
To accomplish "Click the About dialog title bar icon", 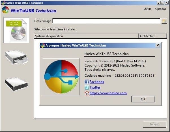I will point(43,45).
